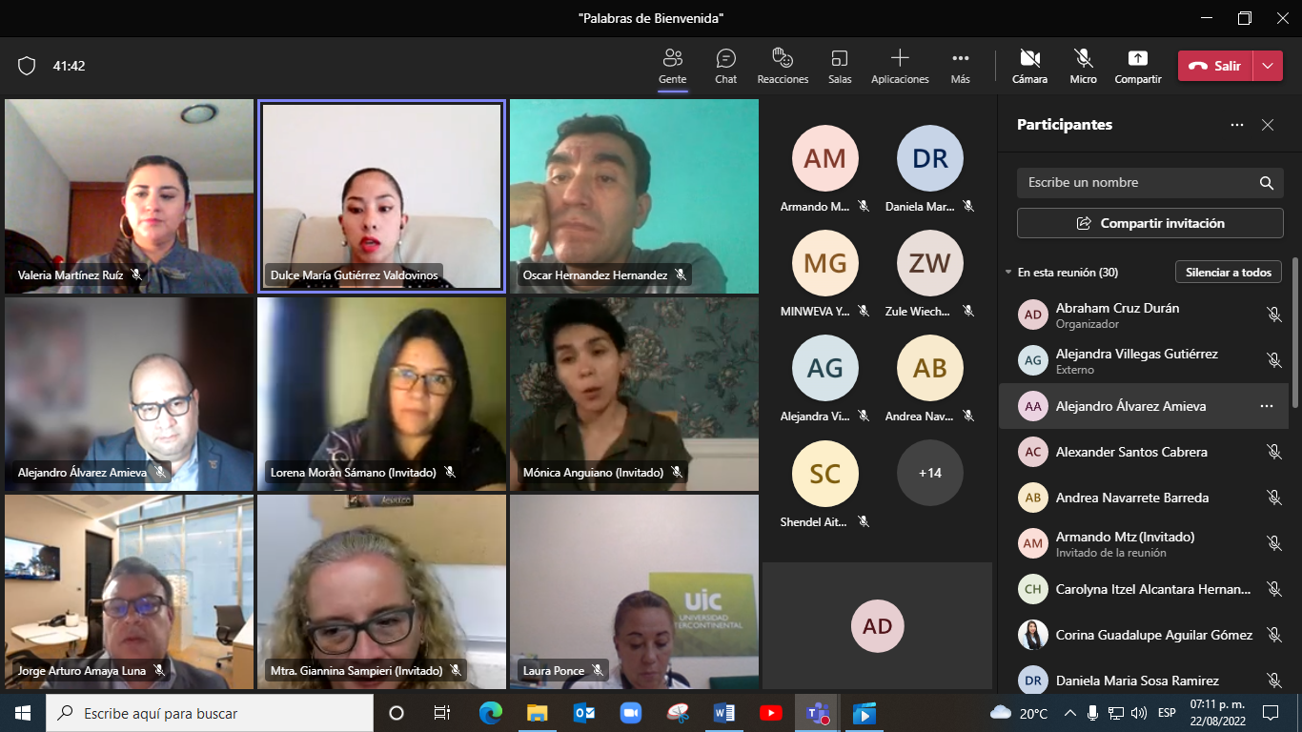Open the dropdown arrow next to Salir
This screenshot has width=1302, height=732.
(x=1267, y=66)
